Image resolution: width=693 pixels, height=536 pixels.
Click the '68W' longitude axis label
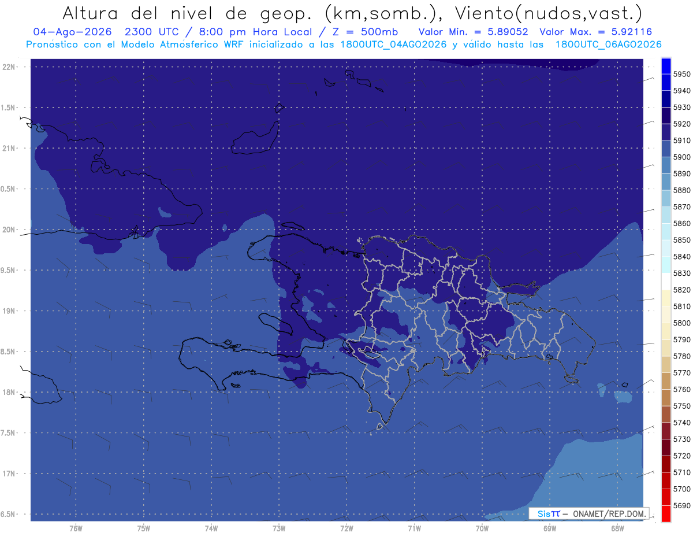(617, 528)
